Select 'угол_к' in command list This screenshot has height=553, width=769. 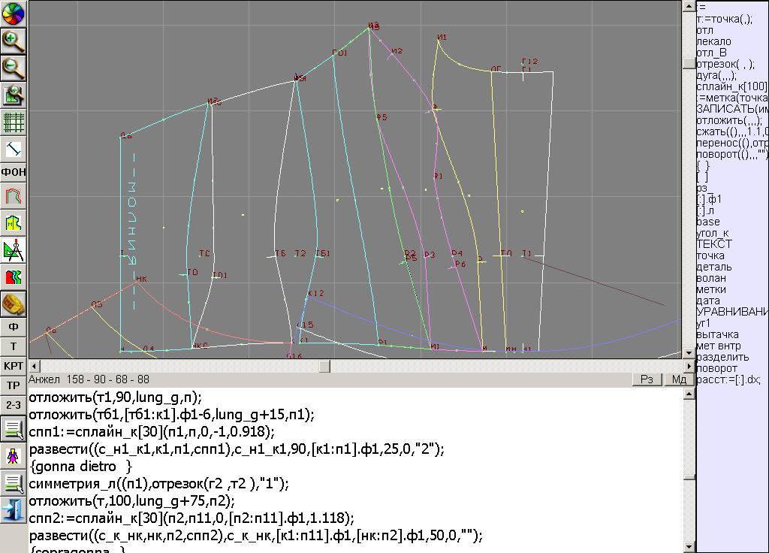point(713,233)
